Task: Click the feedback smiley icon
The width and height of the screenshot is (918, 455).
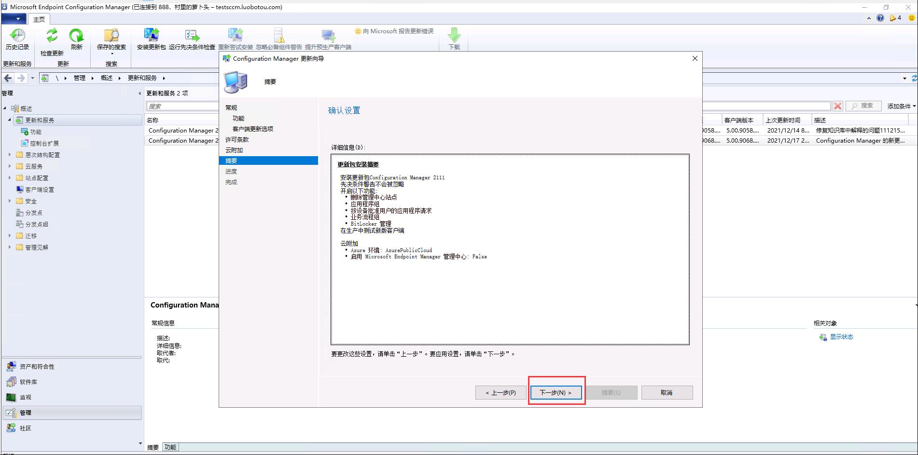Action: click(912, 18)
